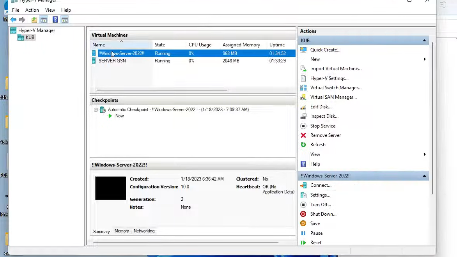
Task: Toggle the Show/Hide Action Pane toolbar icon
Action: point(65,20)
